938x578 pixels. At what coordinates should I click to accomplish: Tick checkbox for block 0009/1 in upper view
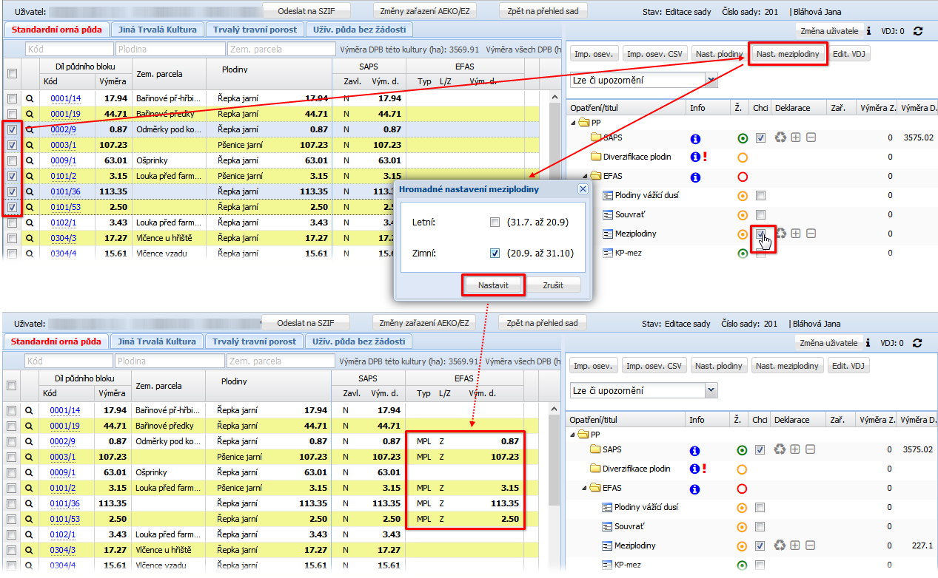12,160
